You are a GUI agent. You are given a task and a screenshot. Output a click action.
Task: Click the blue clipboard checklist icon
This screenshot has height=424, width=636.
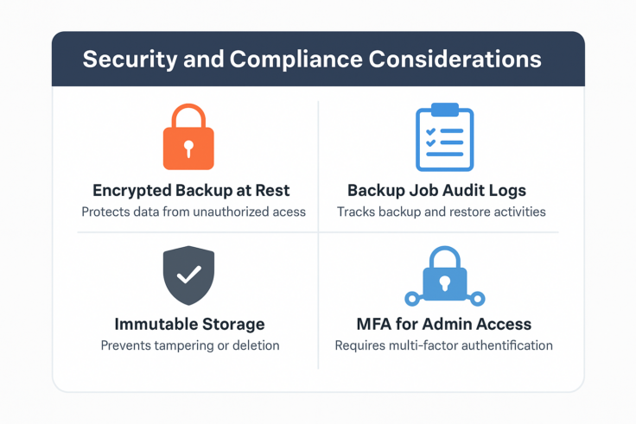444,138
